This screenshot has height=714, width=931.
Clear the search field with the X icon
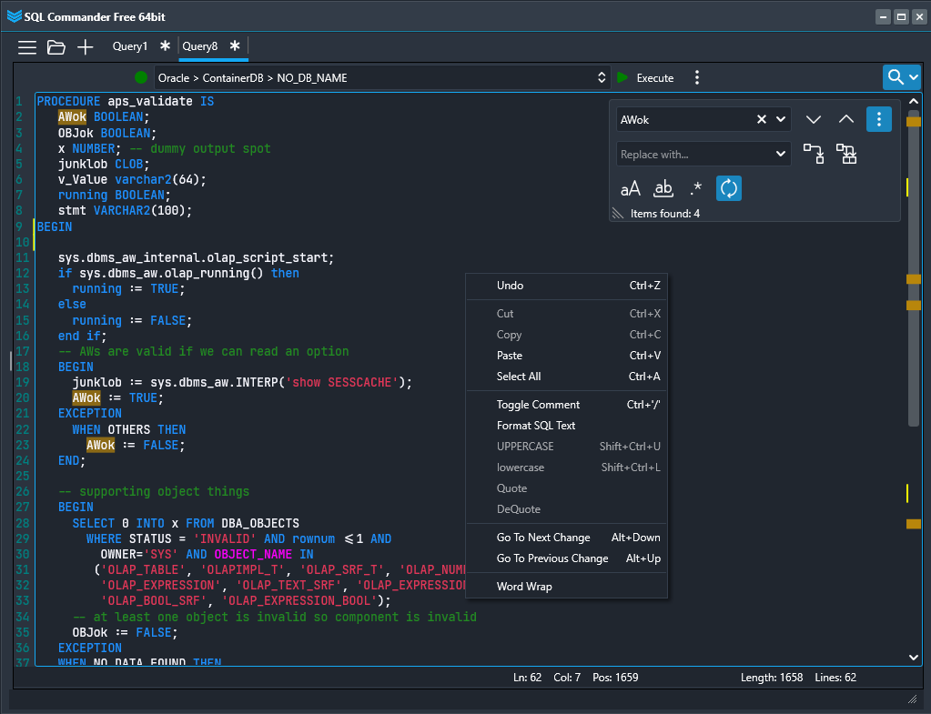tap(761, 119)
